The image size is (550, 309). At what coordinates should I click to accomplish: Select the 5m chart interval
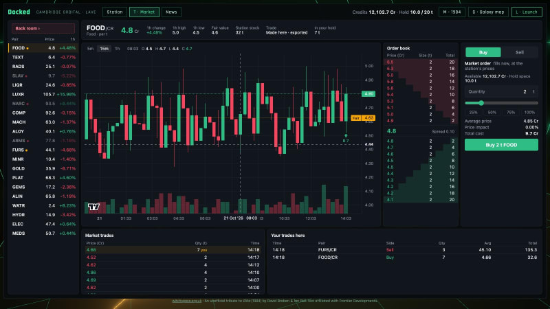click(x=91, y=49)
